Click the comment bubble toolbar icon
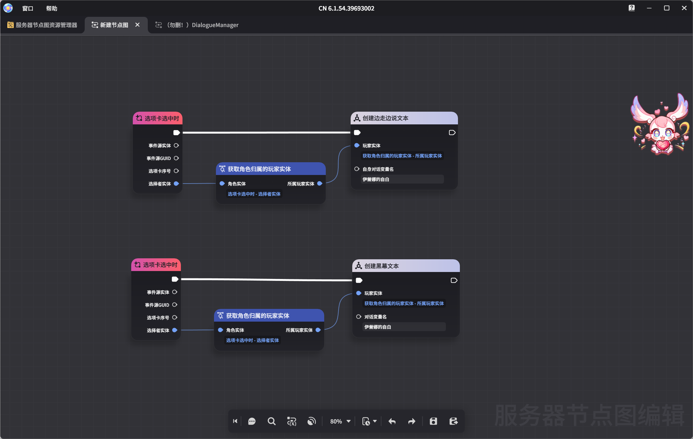Viewport: 693px width, 439px height. (252, 422)
